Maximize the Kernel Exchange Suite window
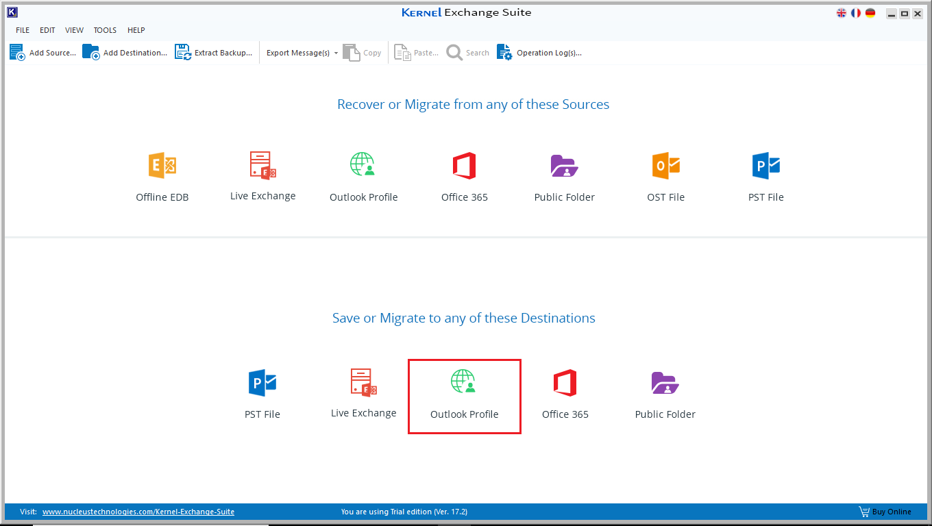 pyautogui.click(x=905, y=13)
